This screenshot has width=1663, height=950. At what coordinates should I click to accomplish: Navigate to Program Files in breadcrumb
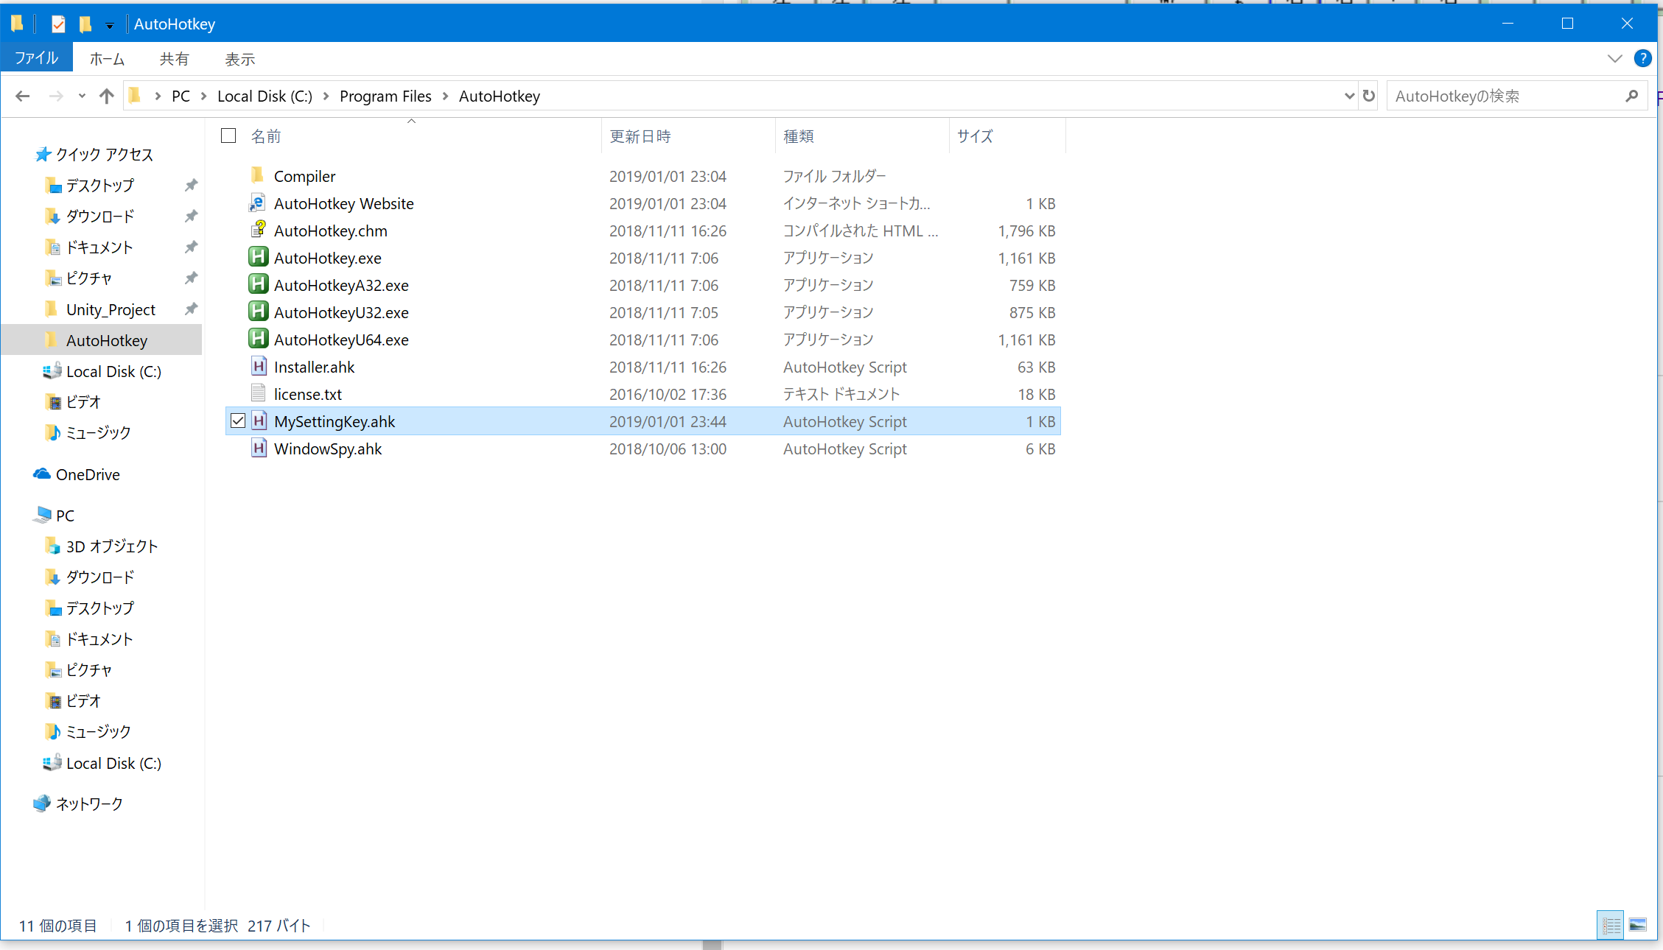[385, 96]
